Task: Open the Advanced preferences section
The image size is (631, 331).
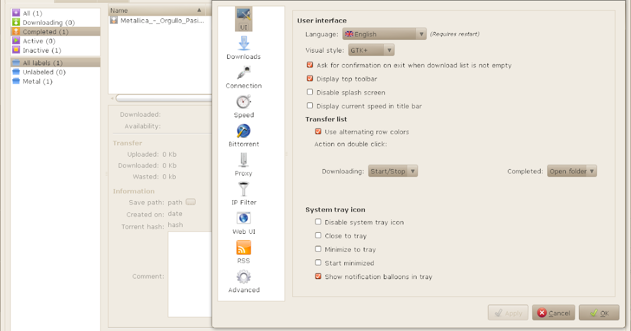Action: click(x=243, y=281)
